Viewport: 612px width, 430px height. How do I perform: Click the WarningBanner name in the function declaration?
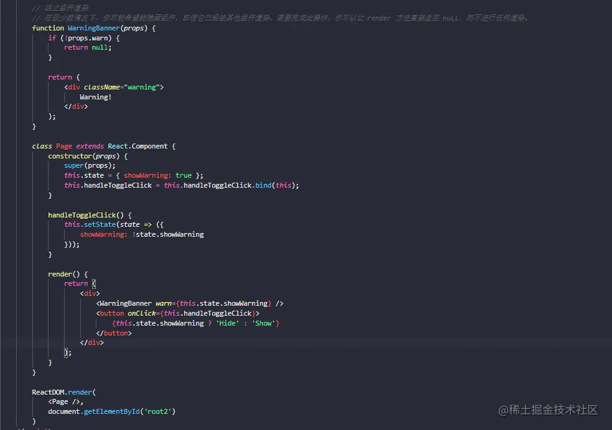(94, 28)
